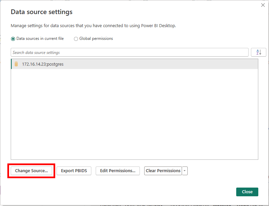The height and width of the screenshot is (206, 269).
Task: Close the Data source settings dialog with the X
Action: tap(263, 5)
